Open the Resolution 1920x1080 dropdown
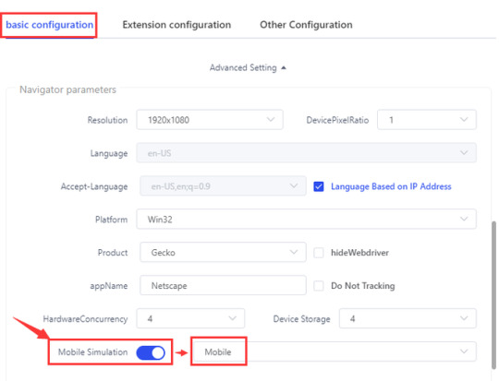The image size is (499, 381). point(210,120)
